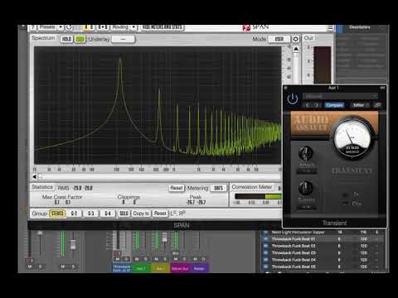The image size is (398, 298).
Task: Click the Sustain value field
Action: pyautogui.click(x=307, y=207)
